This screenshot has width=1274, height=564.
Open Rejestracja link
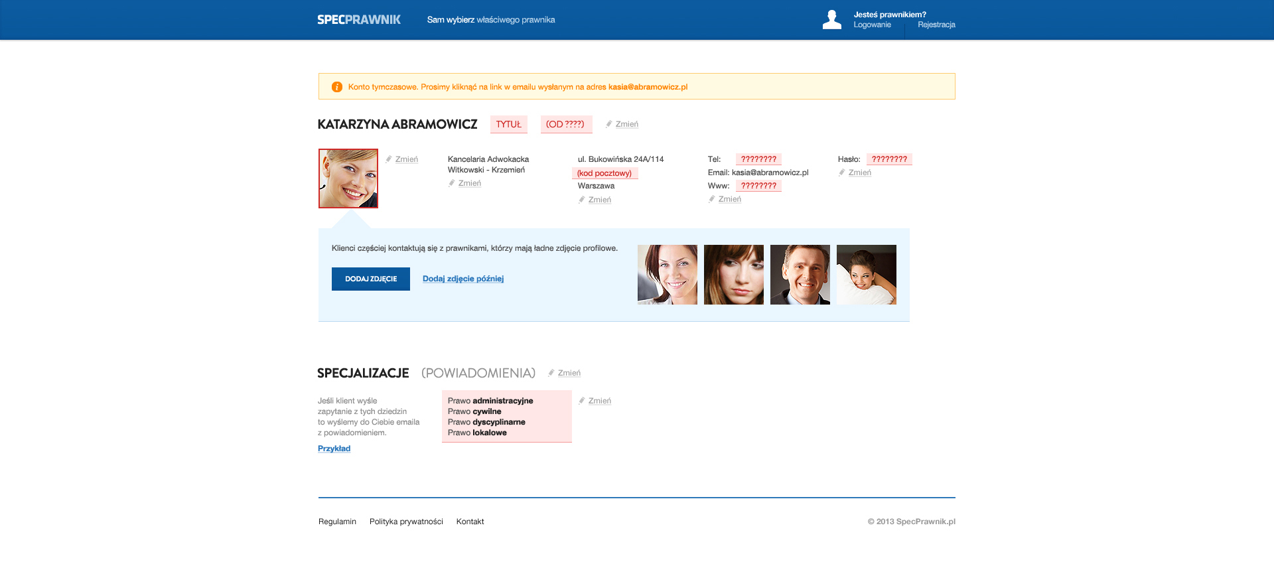[x=936, y=25]
